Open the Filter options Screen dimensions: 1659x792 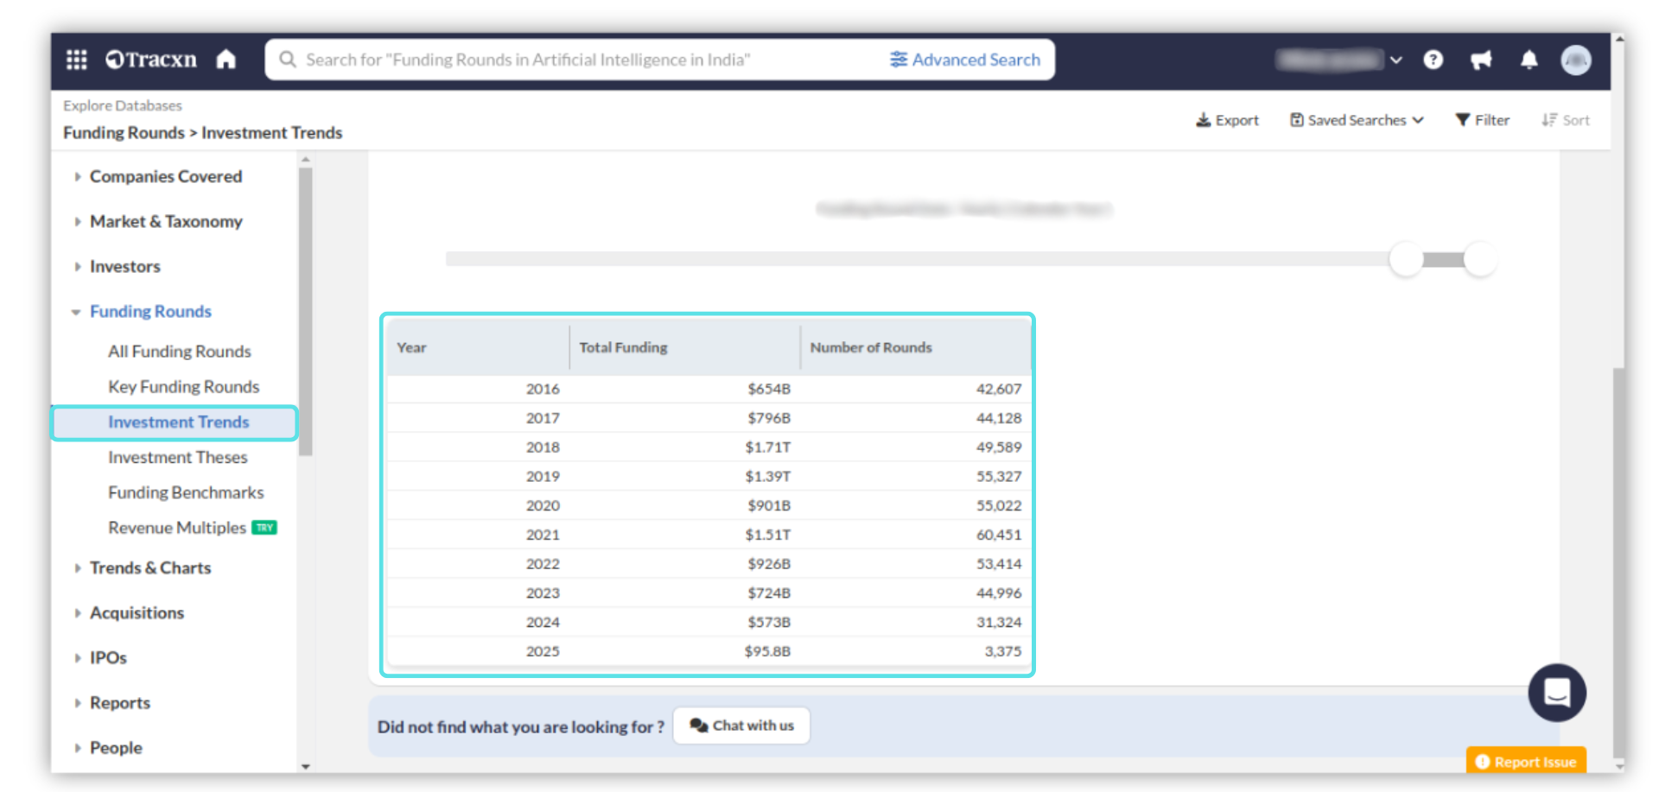pyautogui.click(x=1482, y=120)
